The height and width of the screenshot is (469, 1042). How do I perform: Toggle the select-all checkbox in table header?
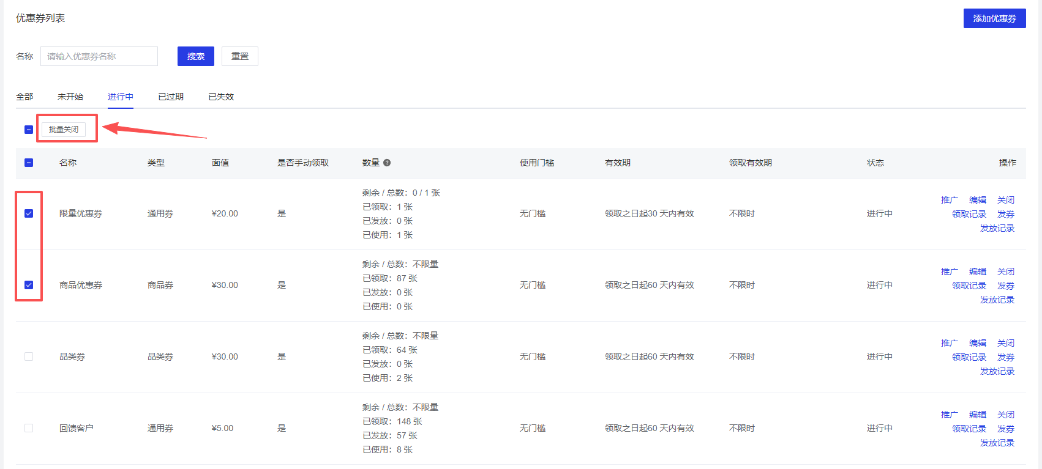coord(29,163)
